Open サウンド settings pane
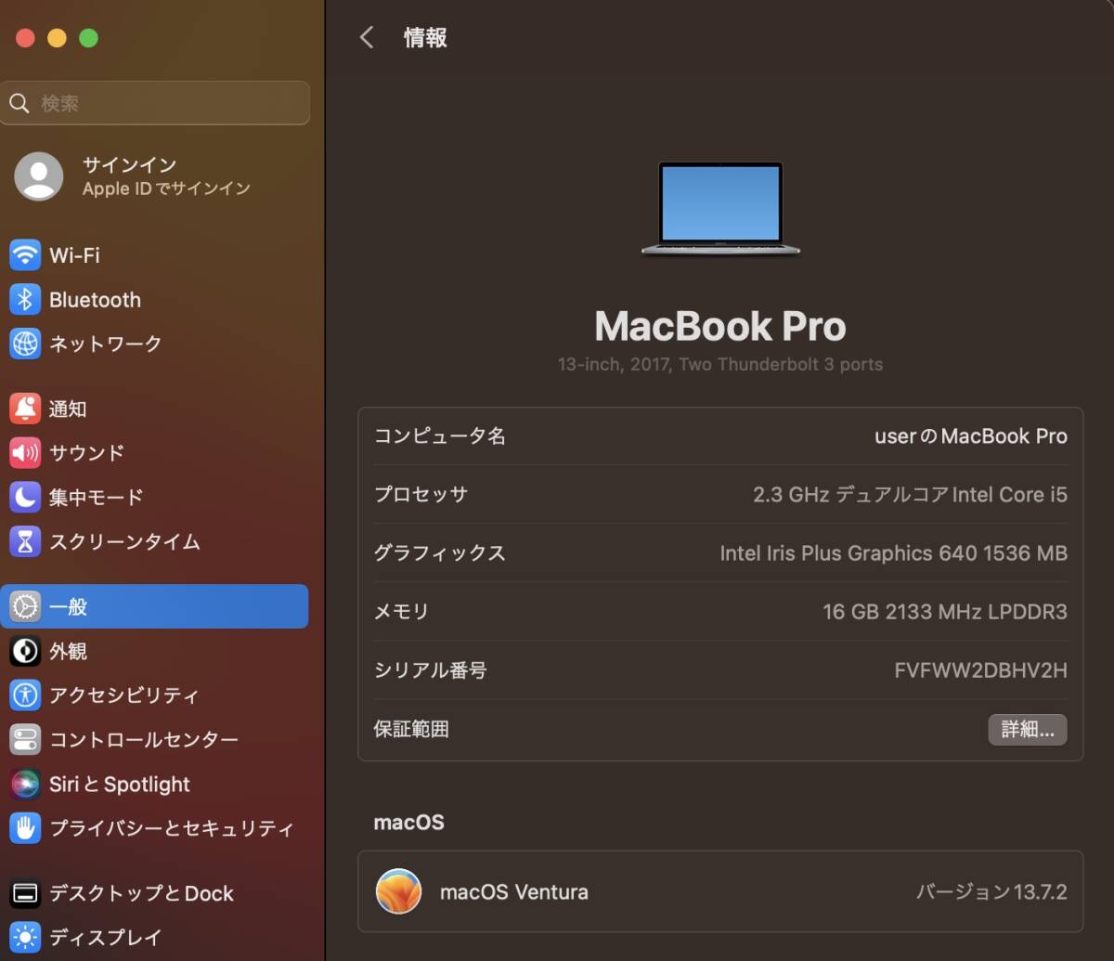The width and height of the screenshot is (1114, 961). click(x=154, y=453)
